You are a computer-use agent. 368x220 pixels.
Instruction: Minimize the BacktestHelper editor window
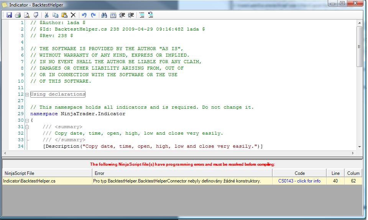[333, 3]
